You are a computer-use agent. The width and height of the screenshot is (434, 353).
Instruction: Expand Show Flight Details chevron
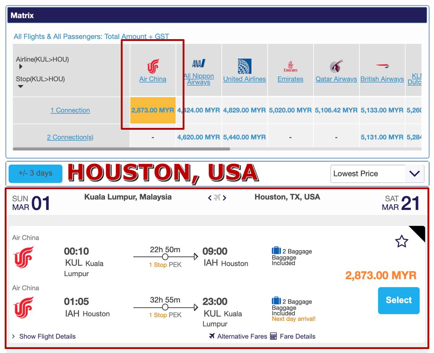(13, 336)
